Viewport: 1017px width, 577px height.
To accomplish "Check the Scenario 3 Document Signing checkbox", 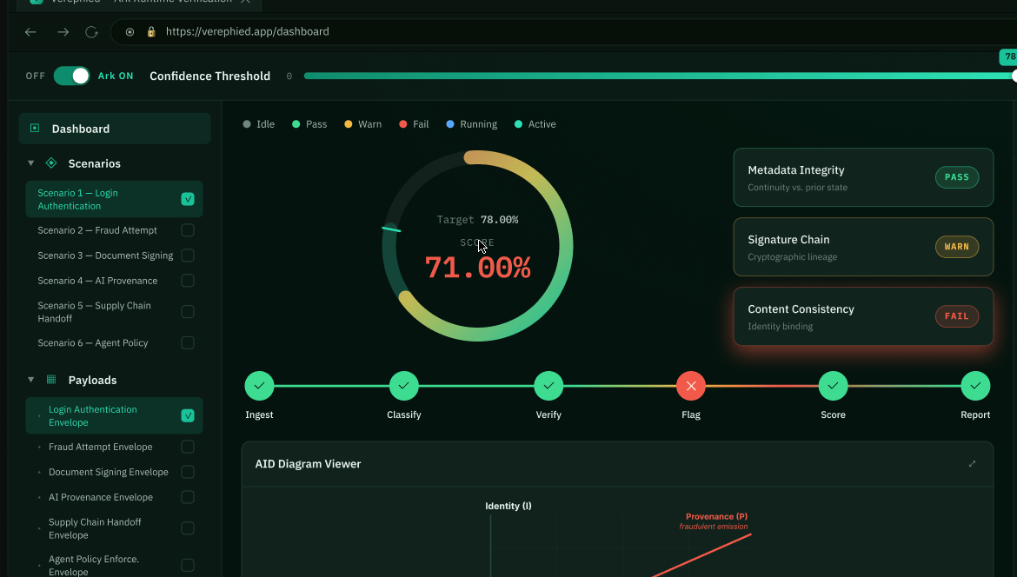I will coord(188,255).
